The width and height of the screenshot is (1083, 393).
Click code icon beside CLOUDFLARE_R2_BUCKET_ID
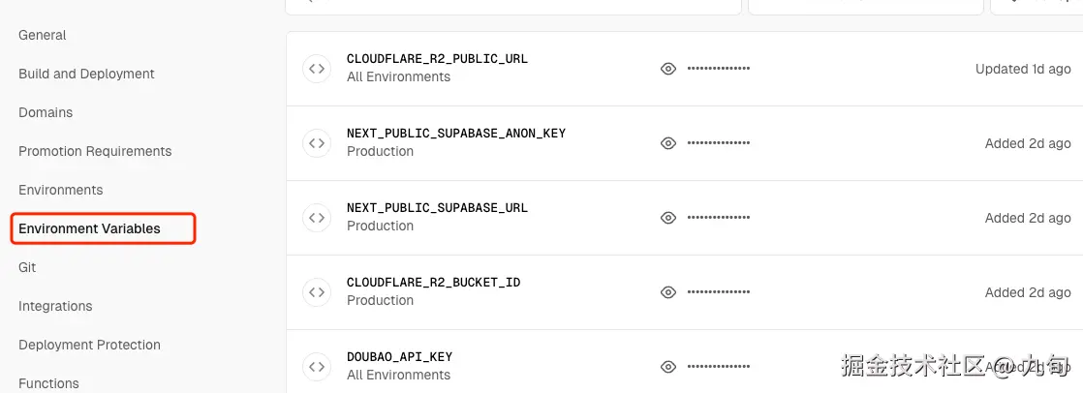pos(317,292)
